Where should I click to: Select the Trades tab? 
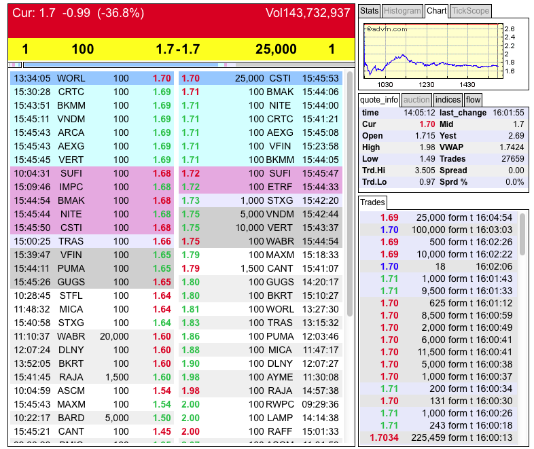pyautogui.click(x=372, y=202)
